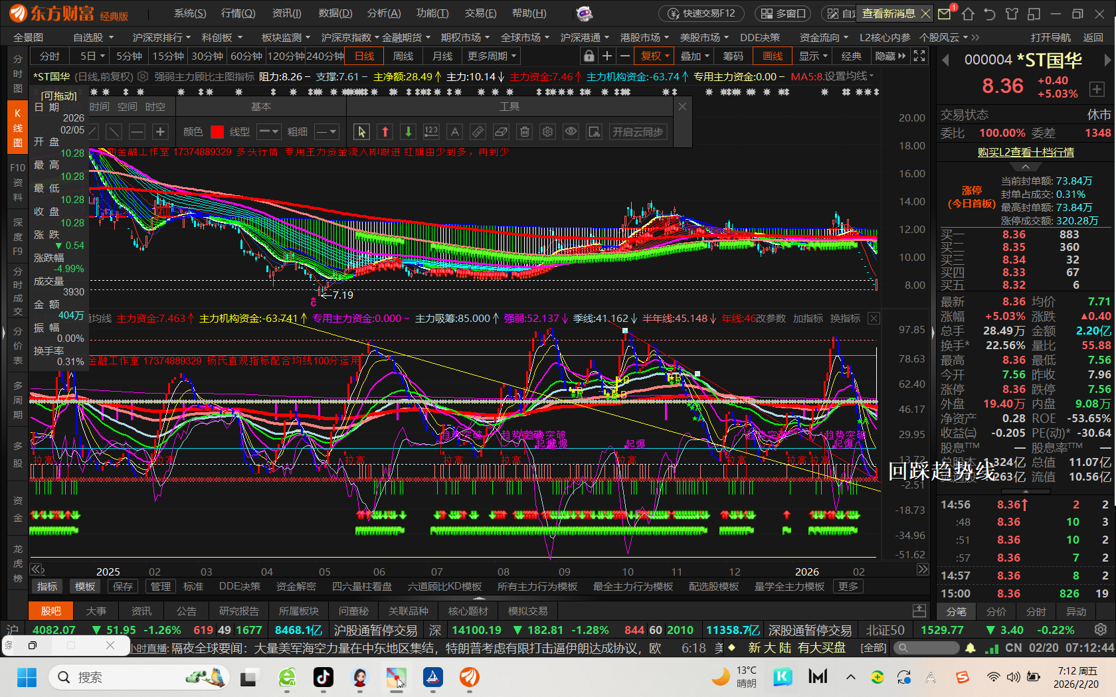
Task: Toggle the 筹码 chip distribution view
Action: 733,56
